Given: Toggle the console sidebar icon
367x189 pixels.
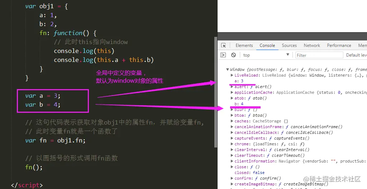Looking at the screenshot, I should click(223, 55).
